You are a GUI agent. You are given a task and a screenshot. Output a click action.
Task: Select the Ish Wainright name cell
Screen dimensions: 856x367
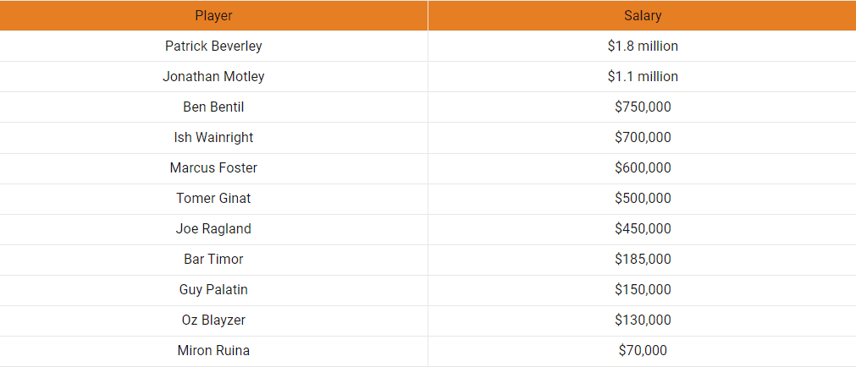pyautogui.click(x=213, y=137)
